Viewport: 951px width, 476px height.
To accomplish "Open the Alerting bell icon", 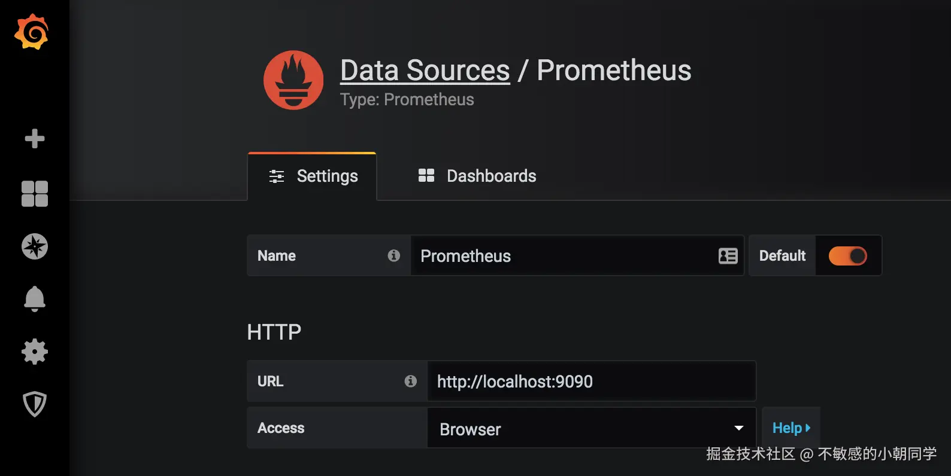I will pyautogui.click(x=35, y=298).
